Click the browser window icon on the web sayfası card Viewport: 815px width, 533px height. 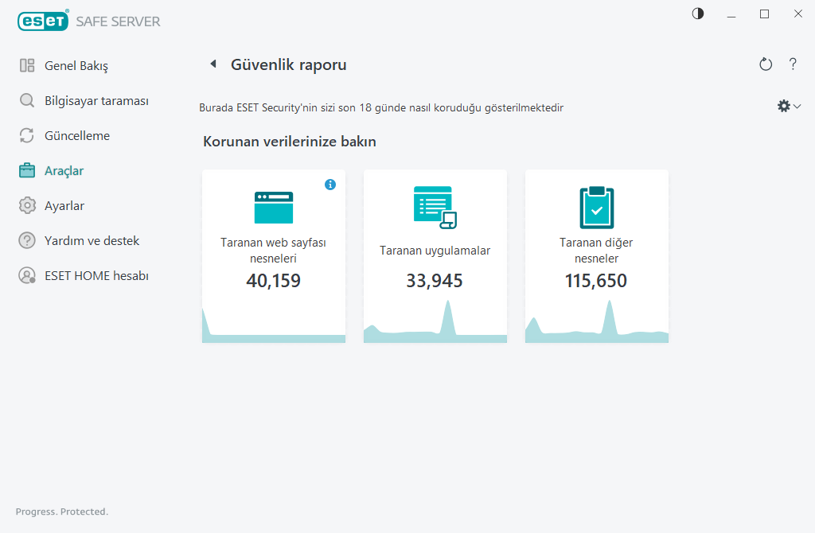coord(274,208)
